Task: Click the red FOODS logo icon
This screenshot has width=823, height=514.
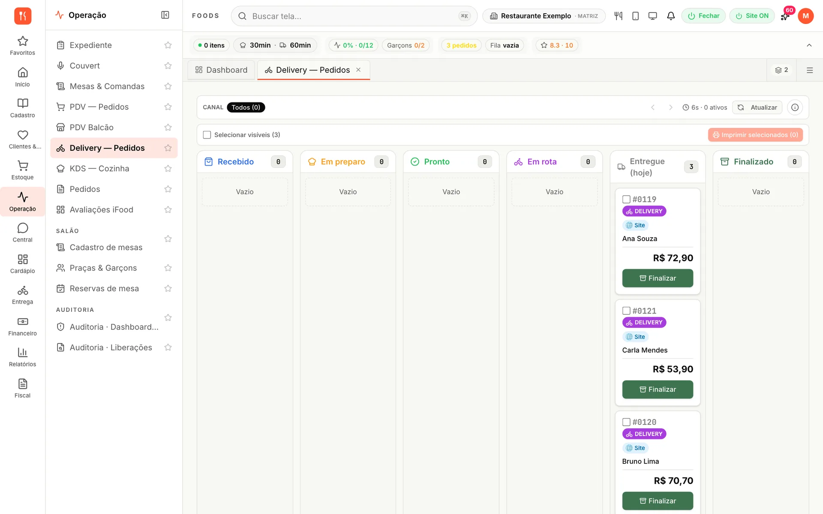Action: click(x=23, y=16)
